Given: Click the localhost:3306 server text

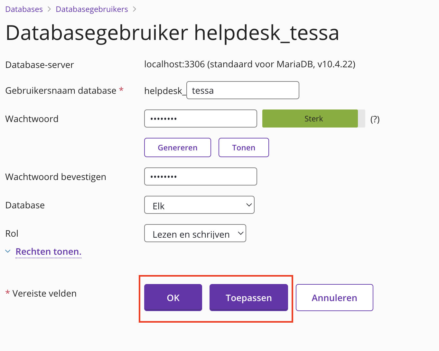Looking at the screenshot, I should 249,64.
